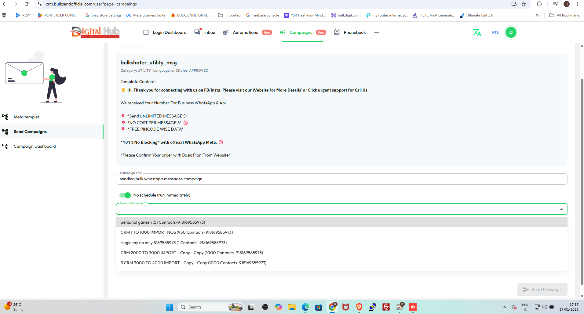Open File Explorer from taskbar

pyautogui.click(x=292, y=307)
